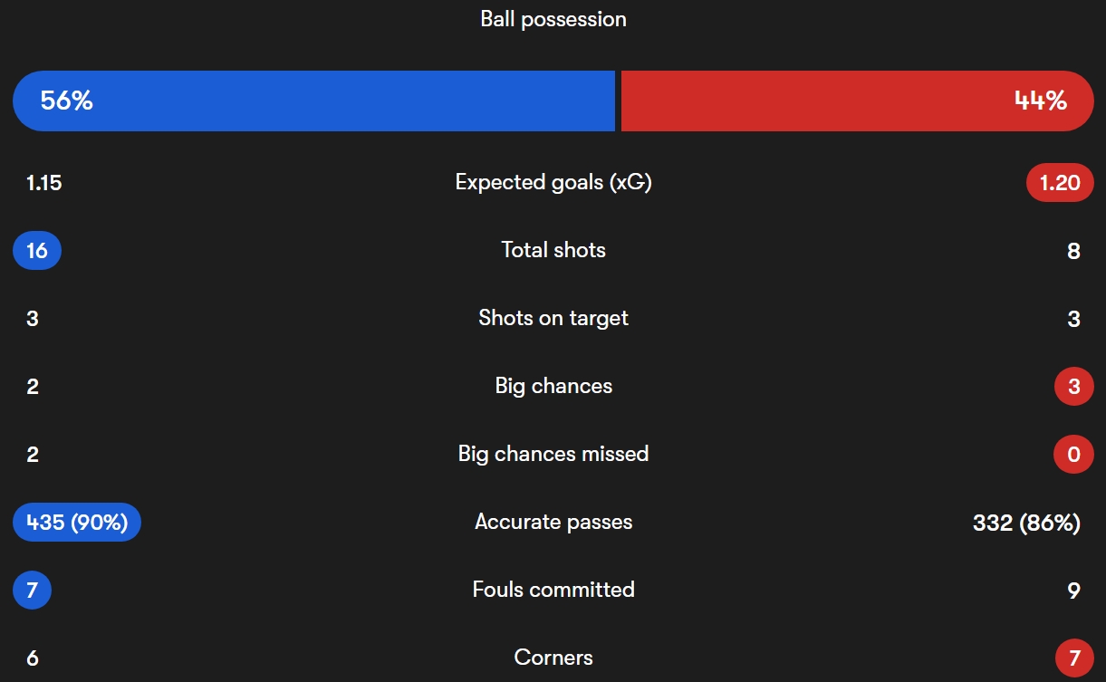Click the blue 56% possession bar

click(313, 101)
